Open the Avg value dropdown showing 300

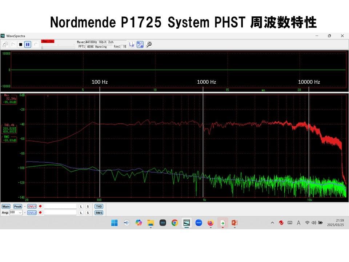tap(20, 213)
